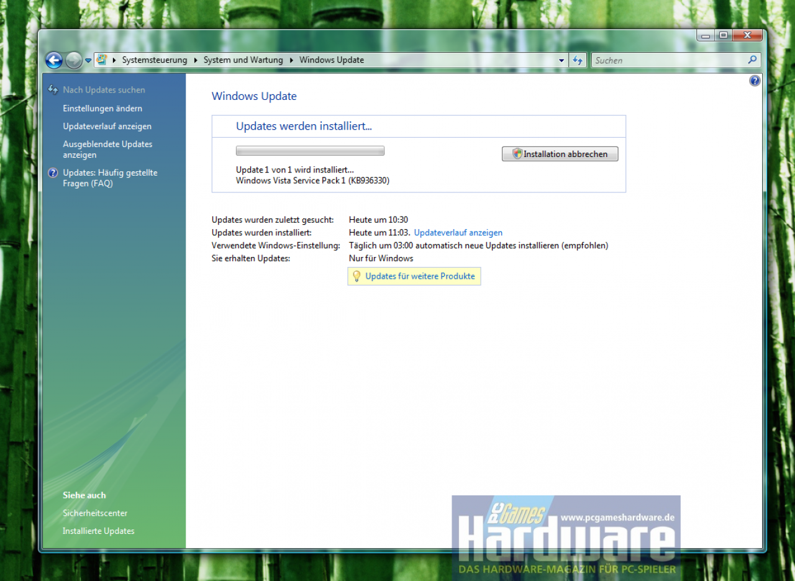Expand the arrow after System und Wartung
Viewport: 795px width, 581px height.
291,60
